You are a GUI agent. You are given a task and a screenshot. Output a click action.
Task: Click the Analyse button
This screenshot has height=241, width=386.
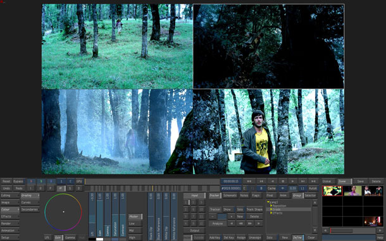point(218,223)
